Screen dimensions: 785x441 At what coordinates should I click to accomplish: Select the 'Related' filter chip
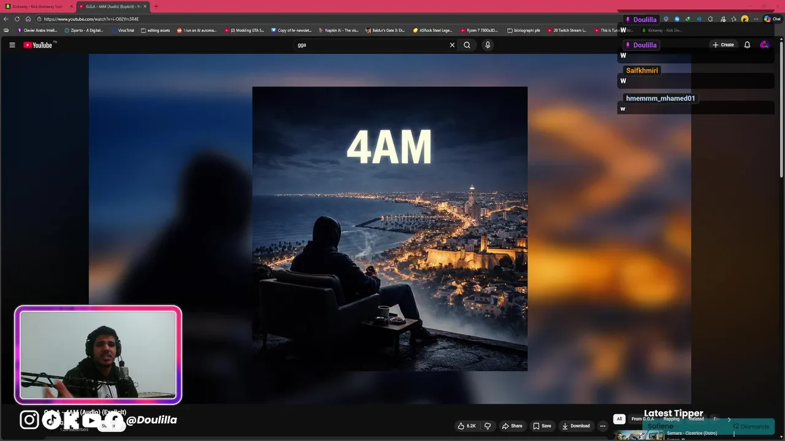tap(696, 419)
